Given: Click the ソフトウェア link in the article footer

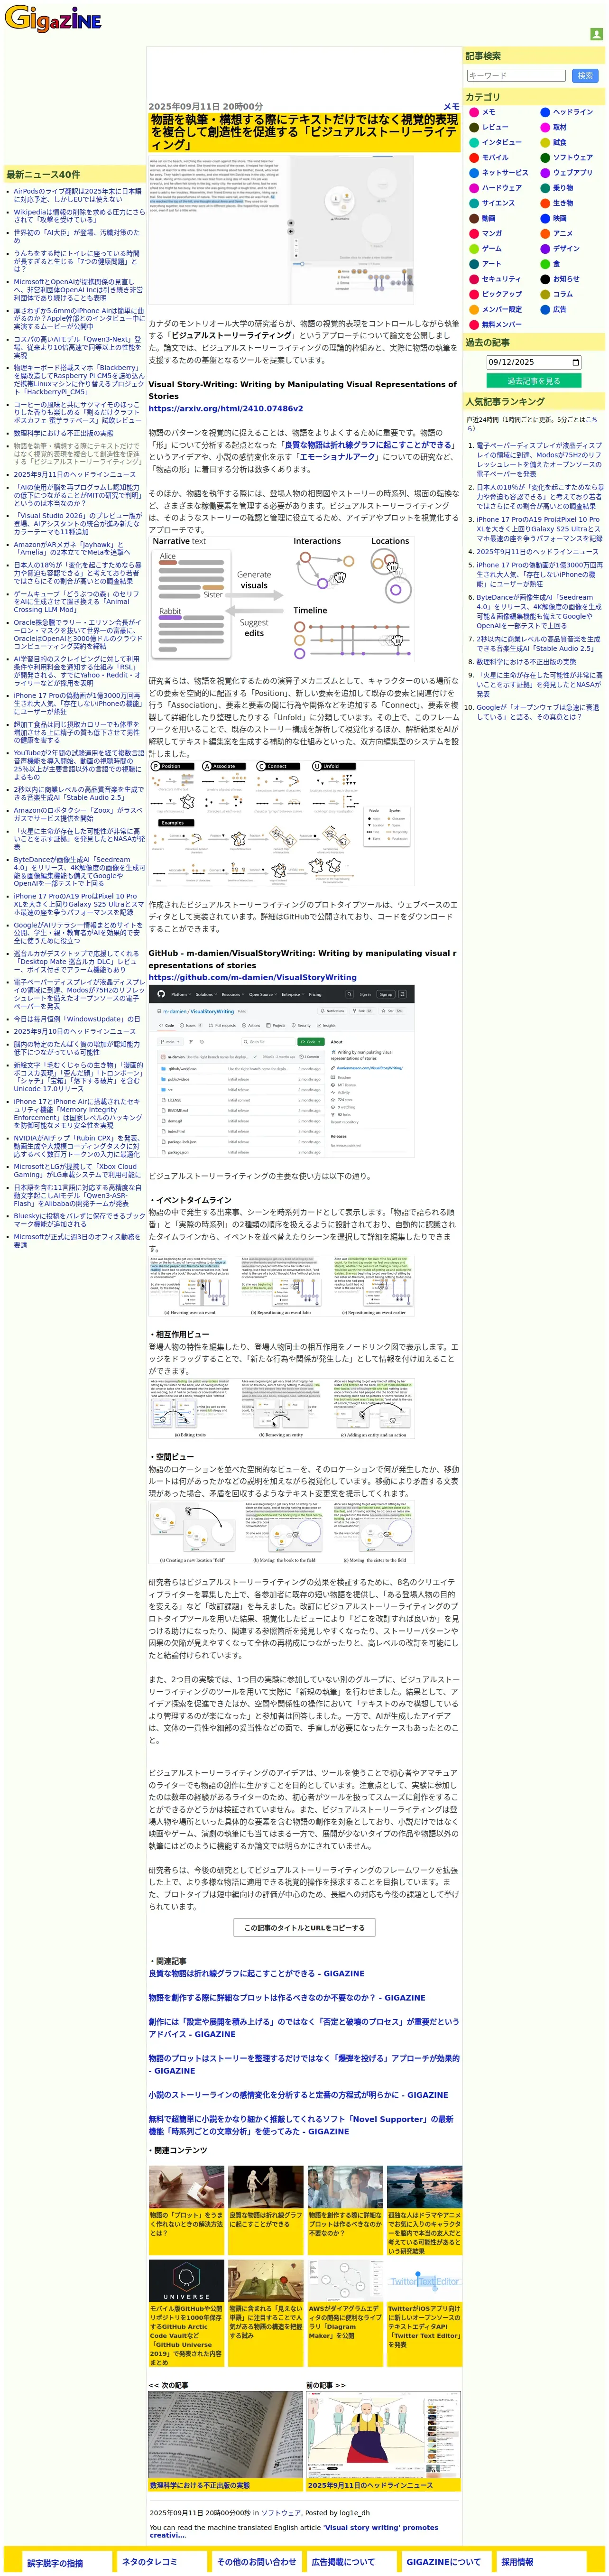Looking at the screenshot, I should click(280, 2512).
